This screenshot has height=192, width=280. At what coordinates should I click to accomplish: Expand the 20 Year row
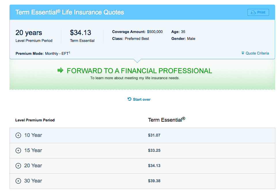click(x=18, y=166)
